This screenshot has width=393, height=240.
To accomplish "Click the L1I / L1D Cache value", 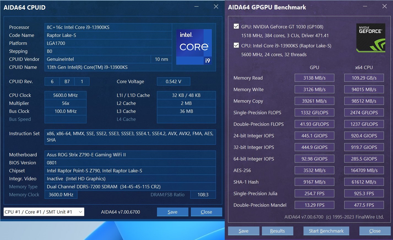I will point(186,95).
